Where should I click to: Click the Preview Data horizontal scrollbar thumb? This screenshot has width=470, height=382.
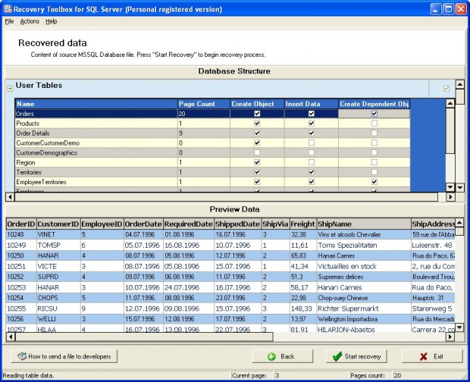tap(144, 337)
